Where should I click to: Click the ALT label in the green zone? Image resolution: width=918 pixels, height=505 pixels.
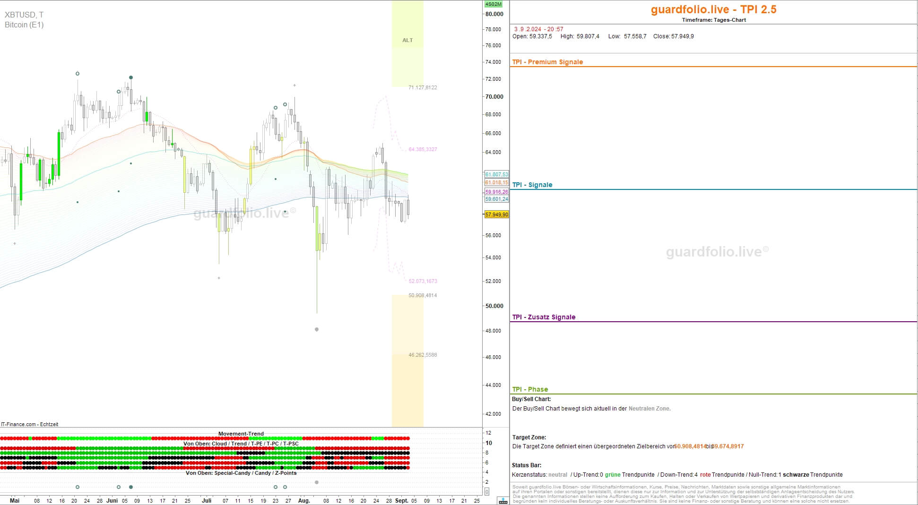(x=407, y=40)
